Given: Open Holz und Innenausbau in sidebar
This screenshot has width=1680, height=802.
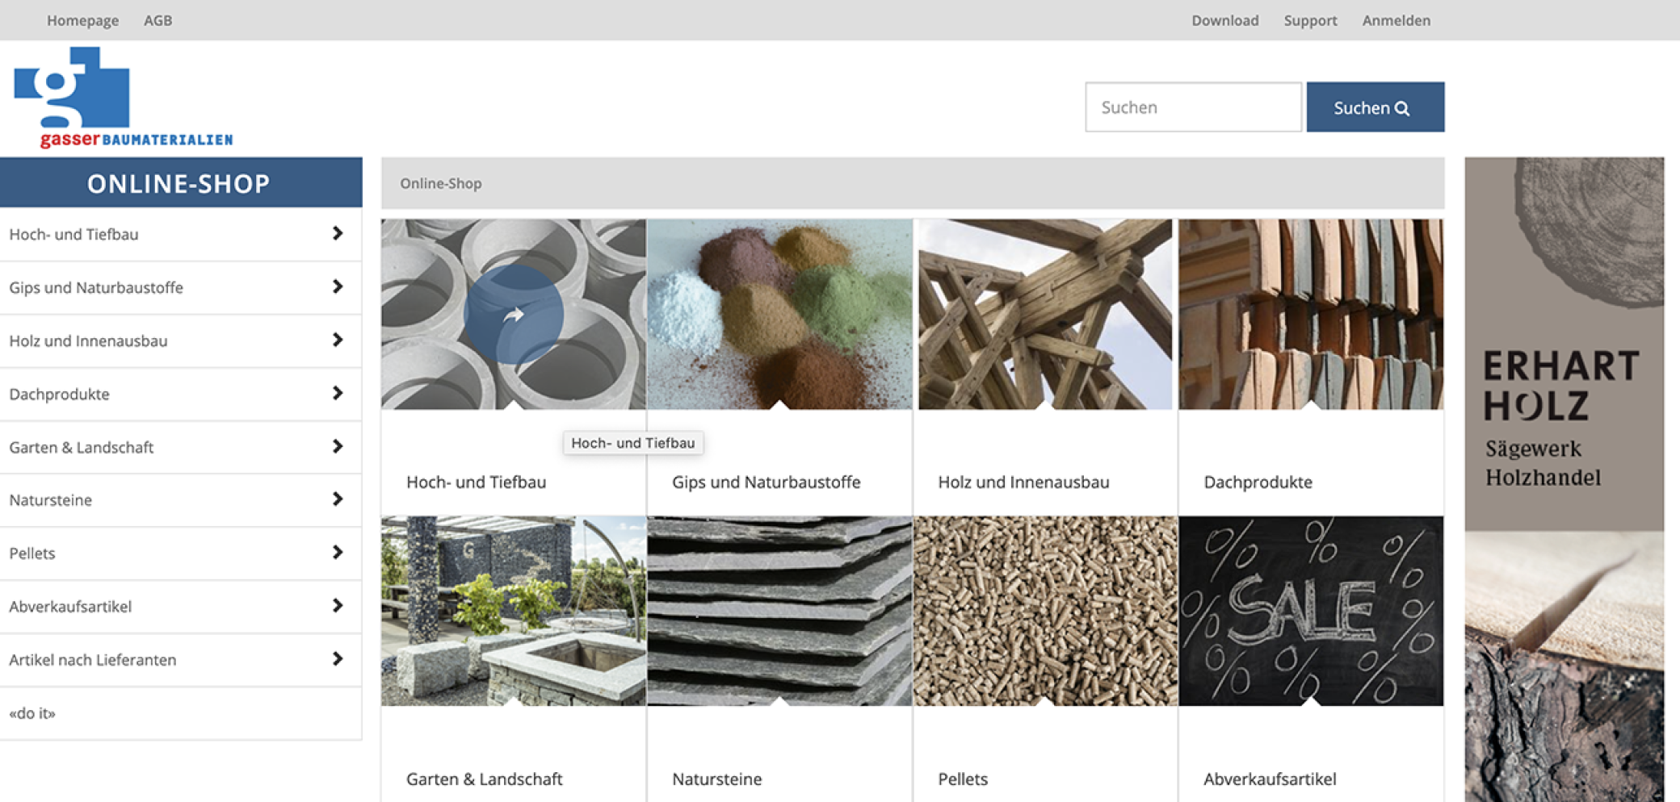Looking at the screenshot, I should pyautogui.click(x=89, y=340).
